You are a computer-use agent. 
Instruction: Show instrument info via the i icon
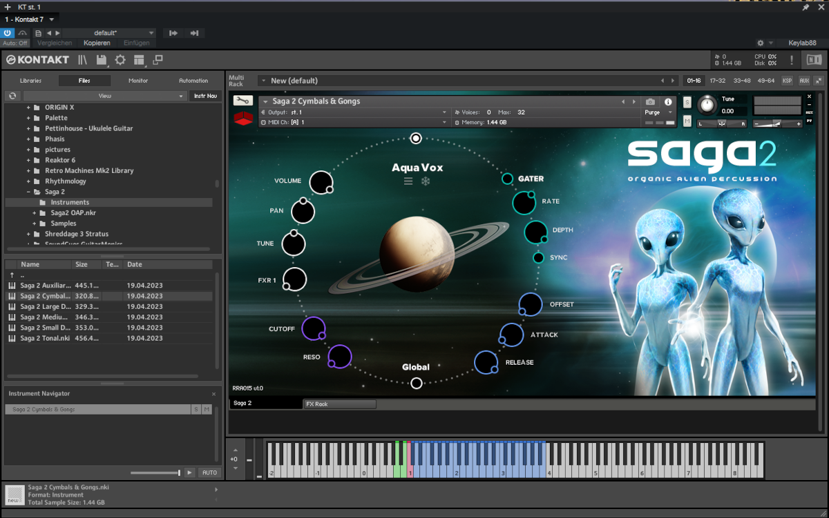[x=668, y=101]
